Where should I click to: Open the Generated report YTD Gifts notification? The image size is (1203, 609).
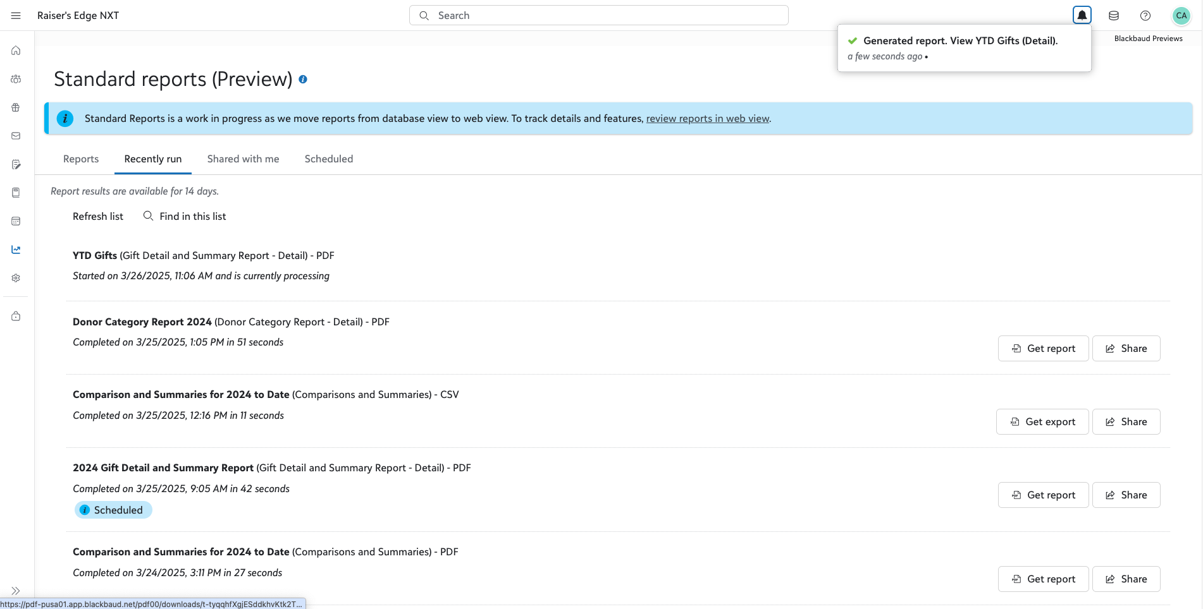click(965, 48)
